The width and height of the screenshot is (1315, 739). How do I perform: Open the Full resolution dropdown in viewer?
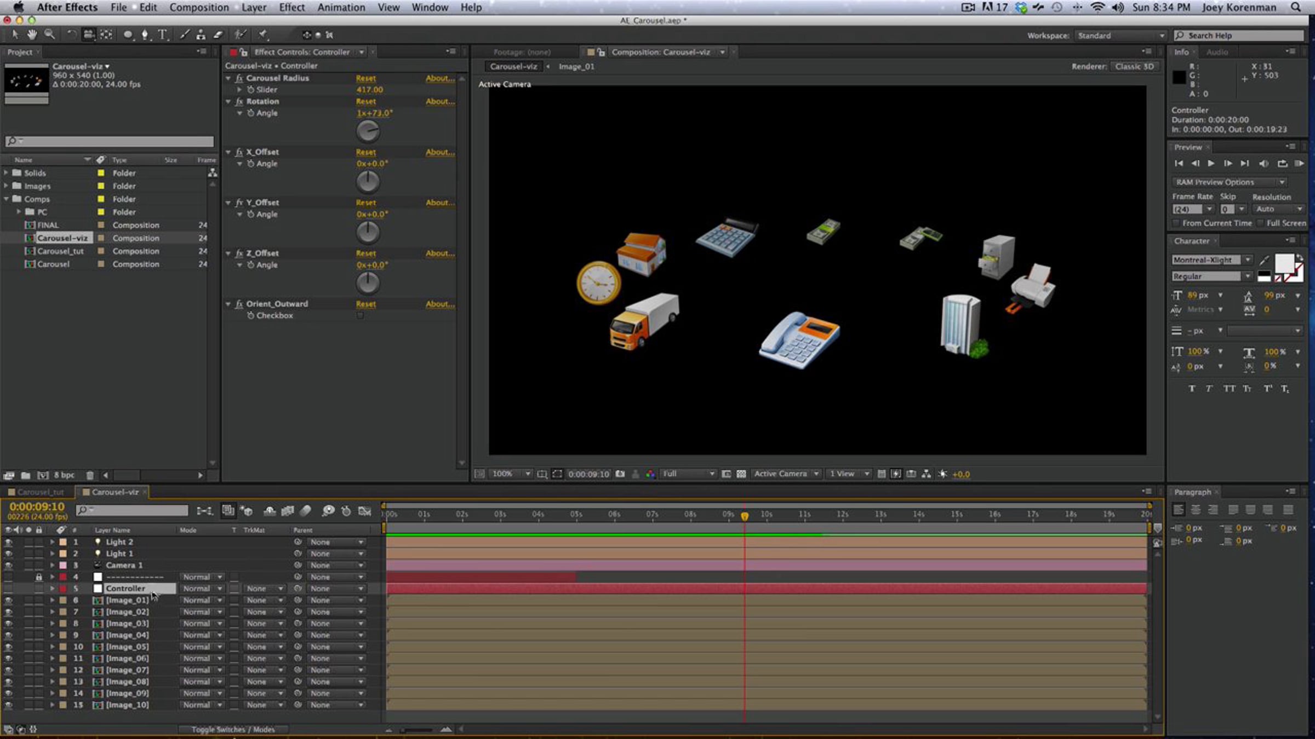click(x=688, y=474)
